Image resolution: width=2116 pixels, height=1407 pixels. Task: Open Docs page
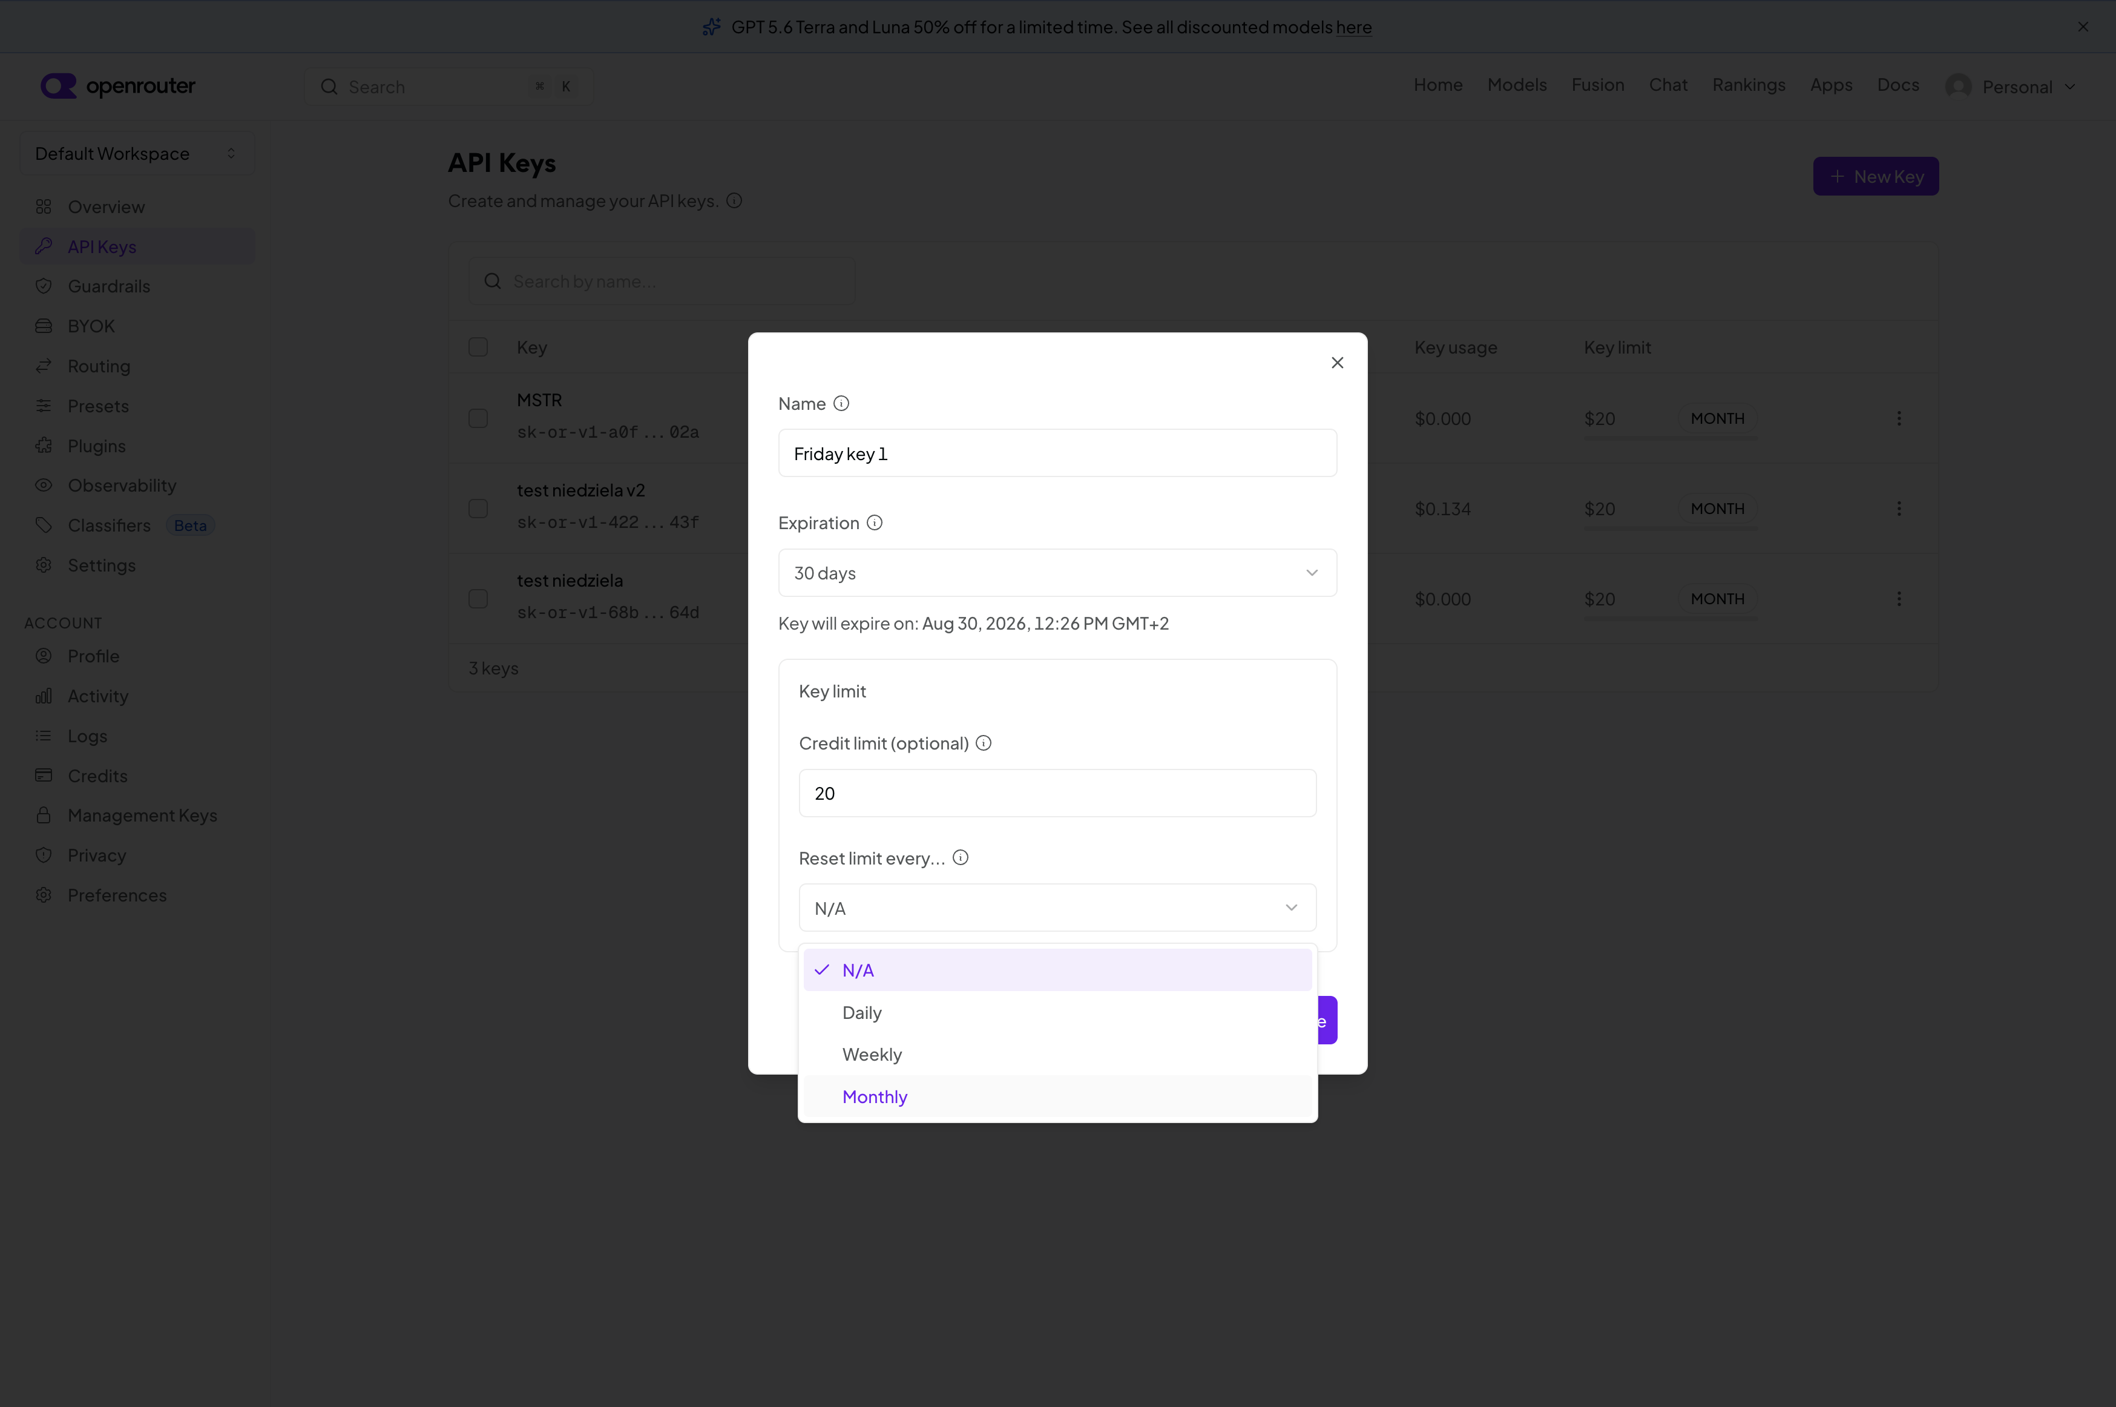[1898, 84]
